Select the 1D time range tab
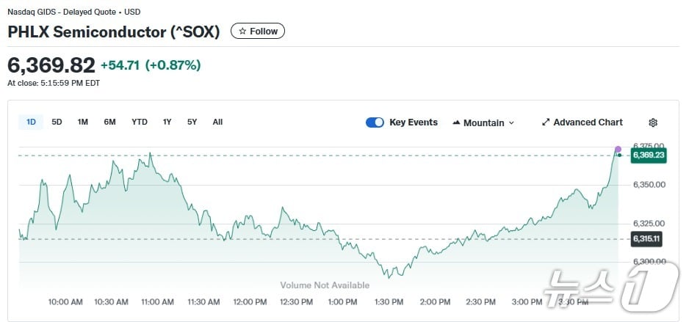 tap(31, 122)
